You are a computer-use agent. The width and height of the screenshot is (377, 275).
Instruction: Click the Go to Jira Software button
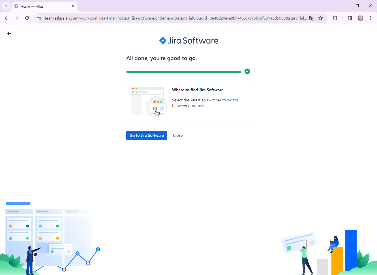coord(147,135)
